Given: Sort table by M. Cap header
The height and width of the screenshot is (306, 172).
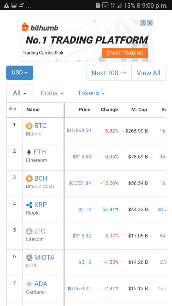Looking at the screenshot, I should 139,110.
